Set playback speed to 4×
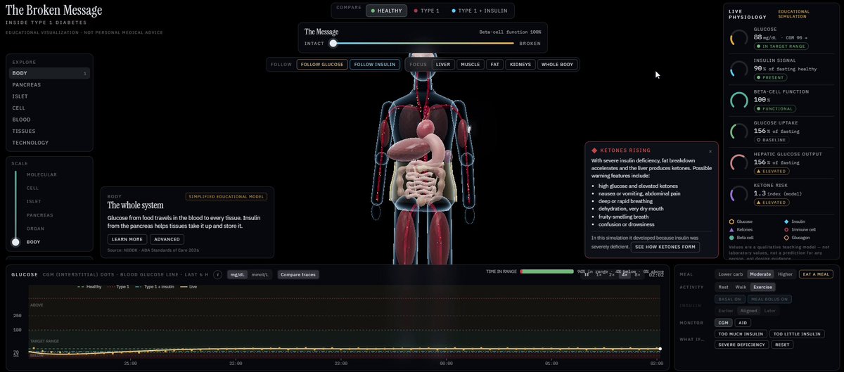 624,274
